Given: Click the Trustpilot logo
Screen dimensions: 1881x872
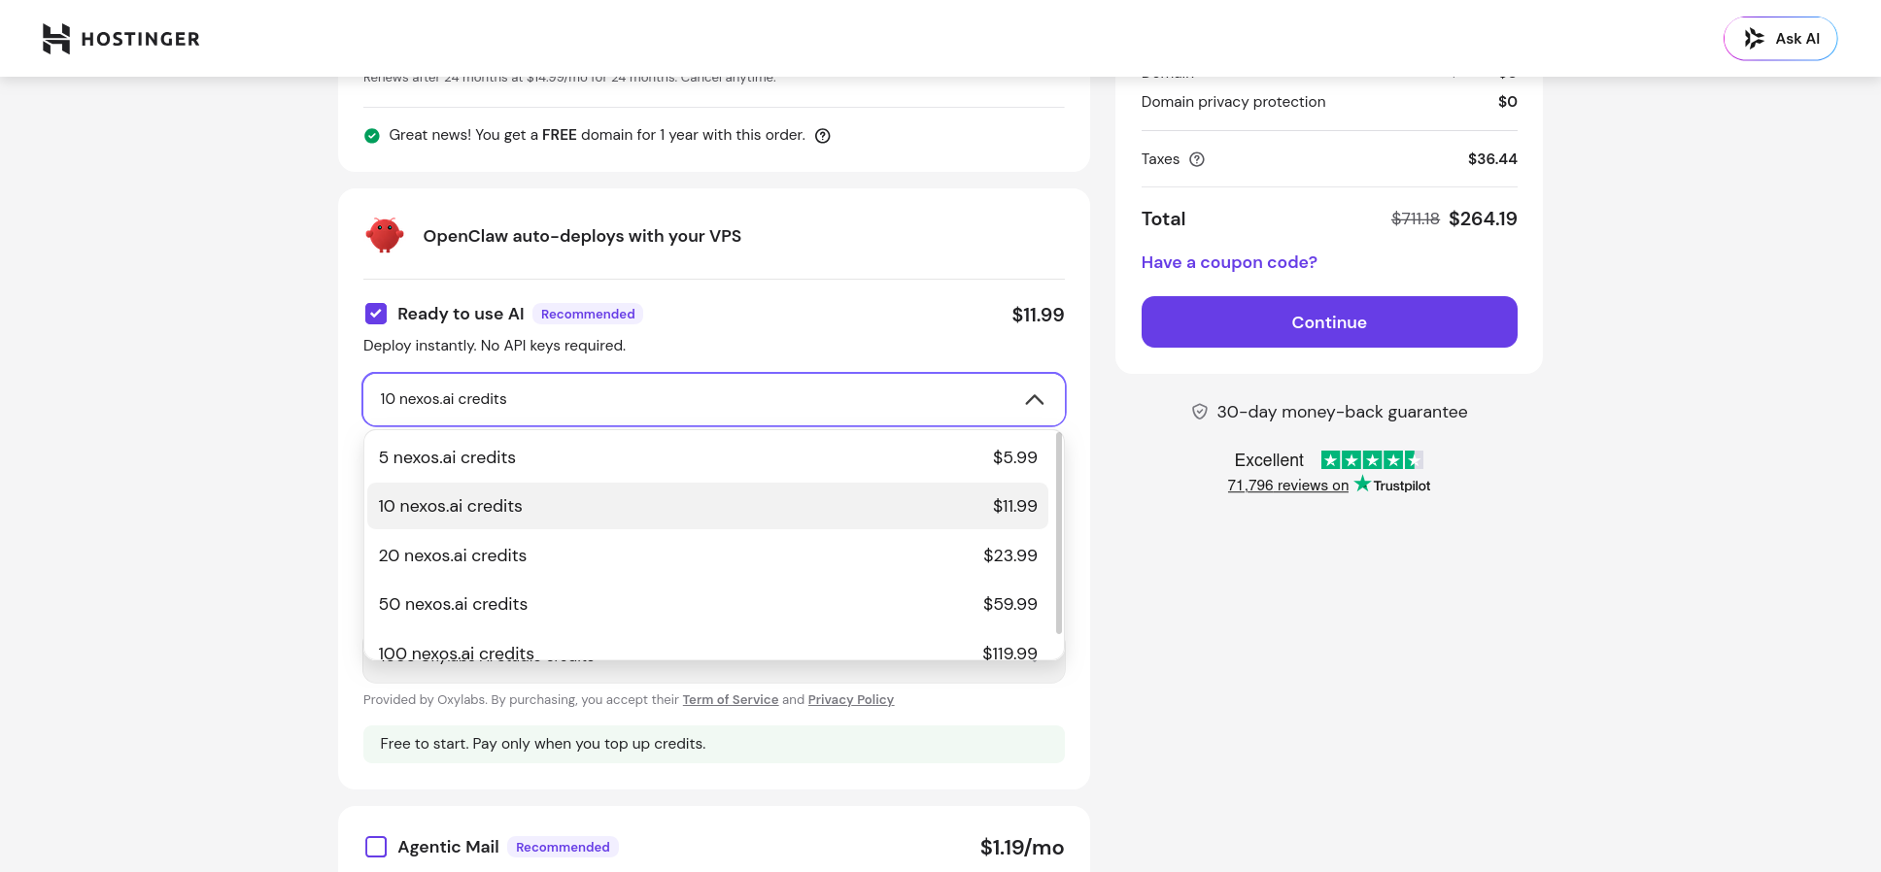Looking at the screenshot, I should coord(1392,485).
